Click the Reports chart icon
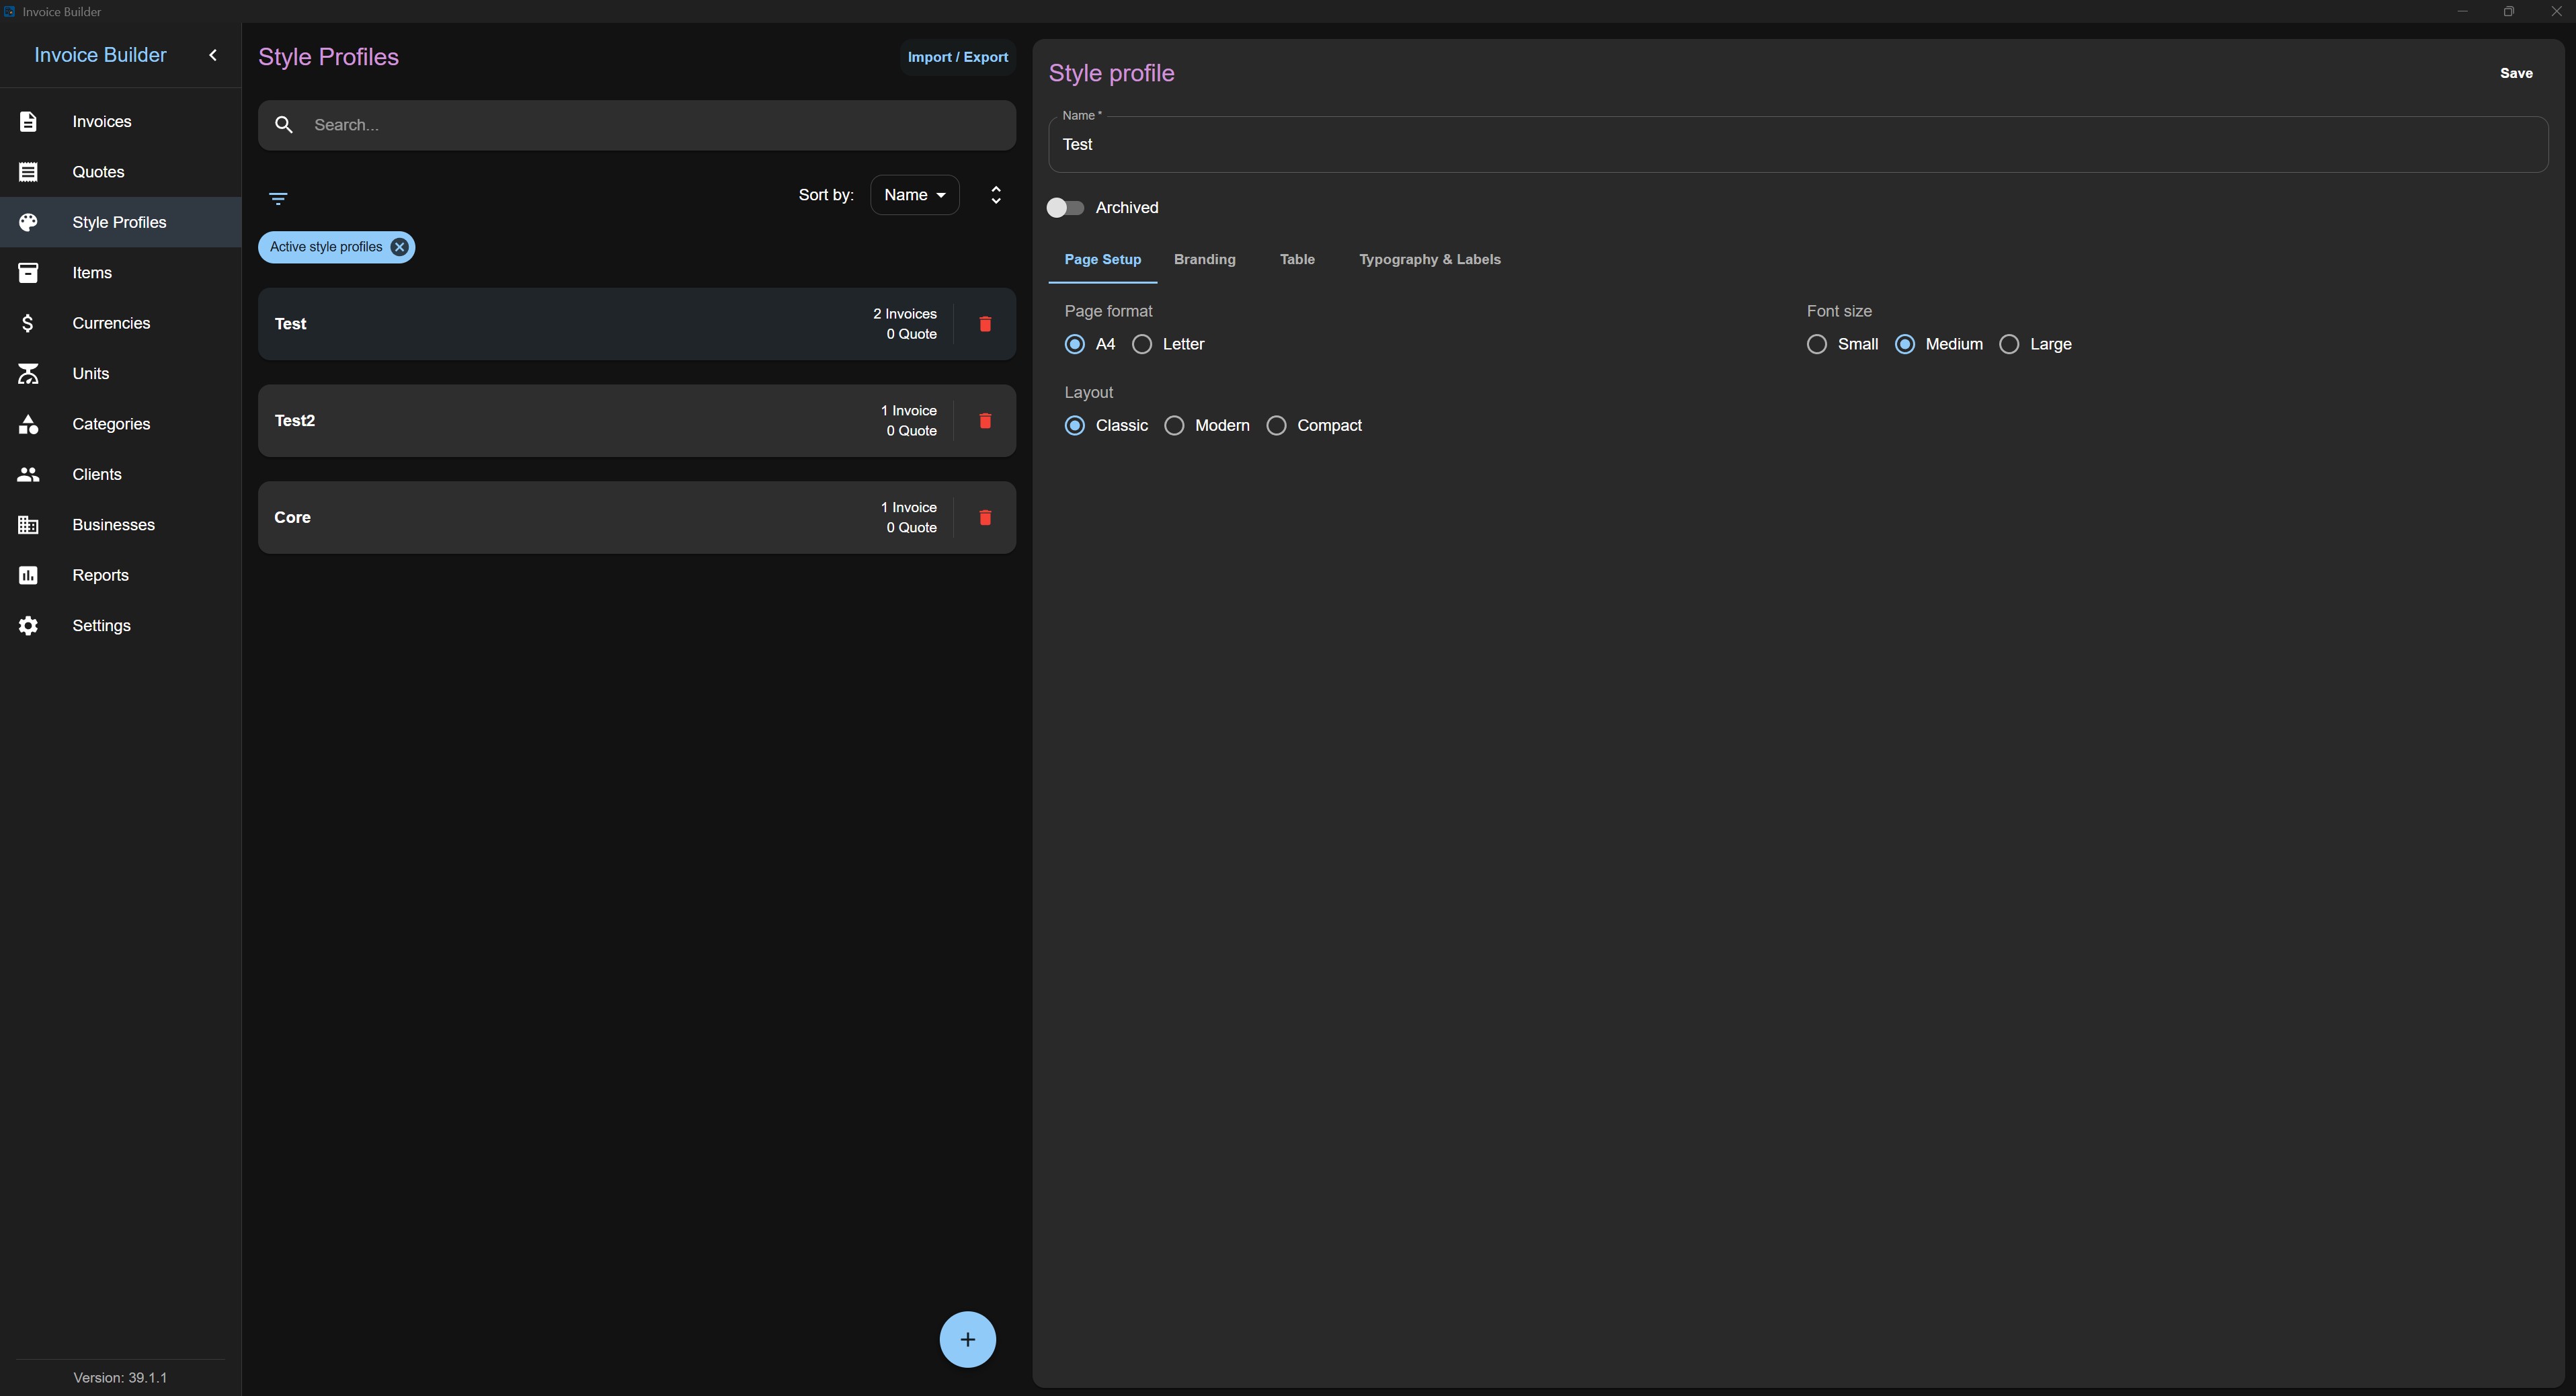Viewport: 2576px width, 1396px height. pyautogui.click(x=28, y=575)
